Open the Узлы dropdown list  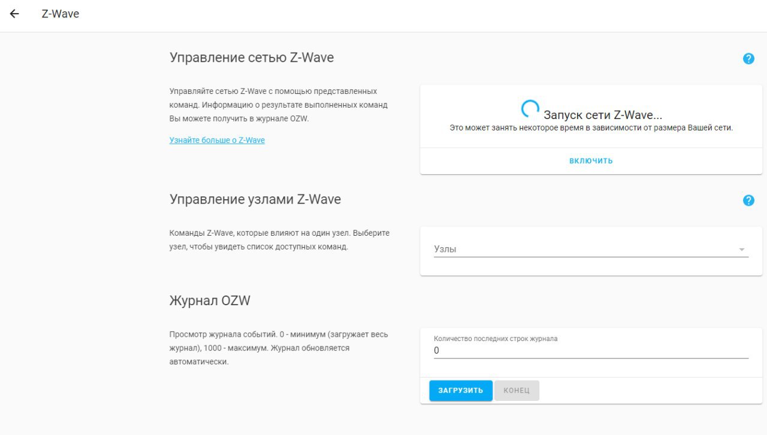tap(591, 249)
